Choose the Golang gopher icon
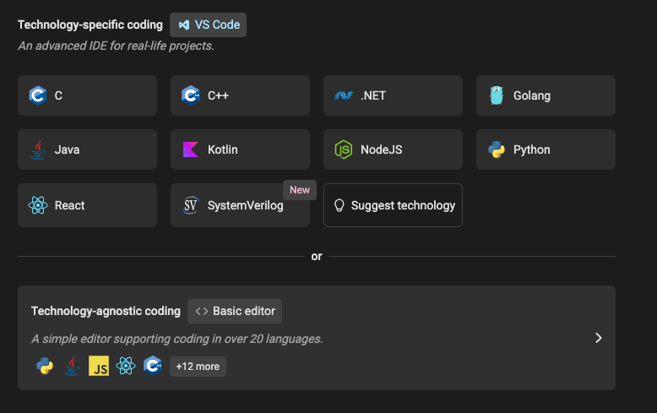This screenshot has height=413, width=657. [x=496, y=95]
